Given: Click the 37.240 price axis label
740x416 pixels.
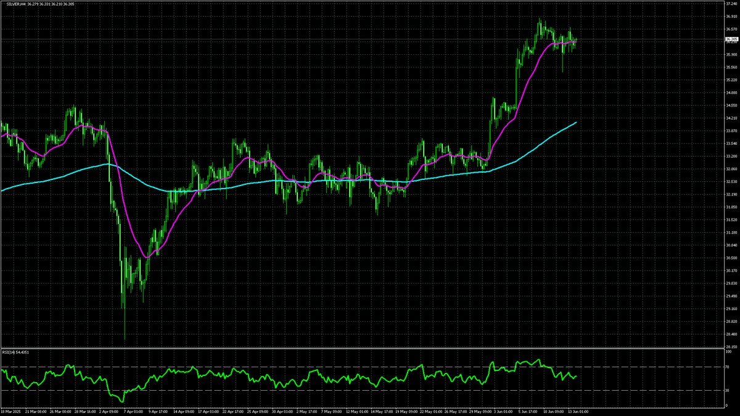Looking at the screenshot, I should (x=731, y=4).
